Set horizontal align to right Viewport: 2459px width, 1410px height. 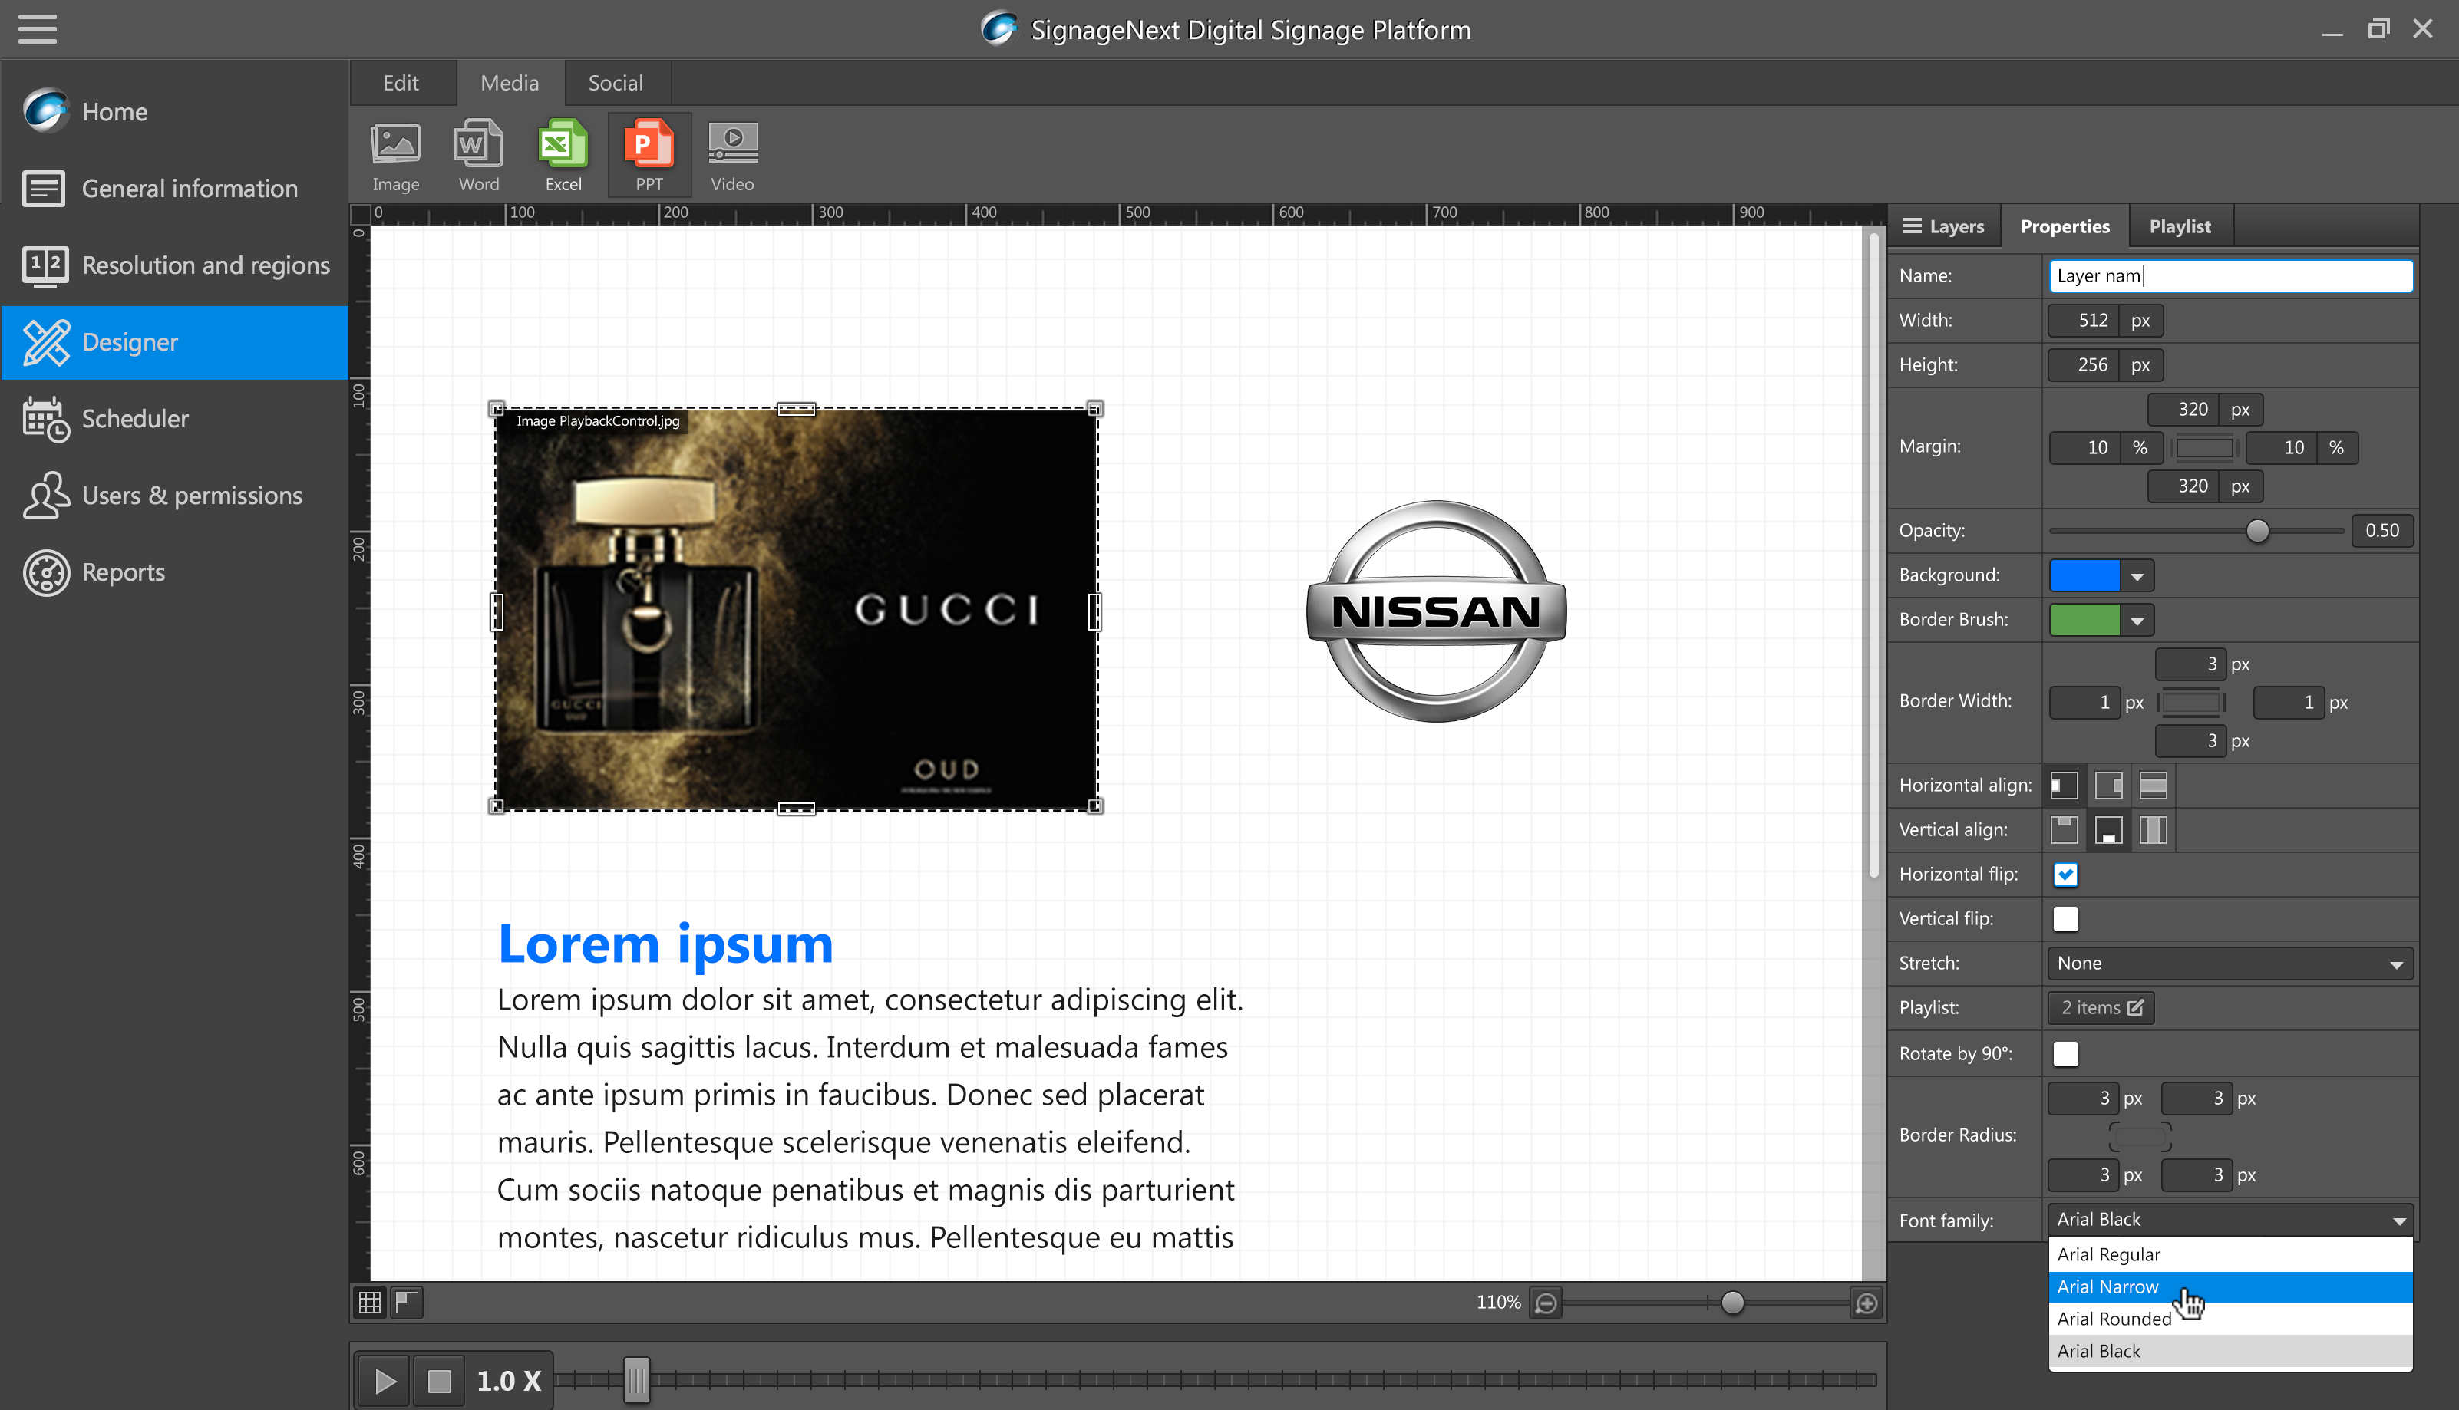[x=2108, y=786]
